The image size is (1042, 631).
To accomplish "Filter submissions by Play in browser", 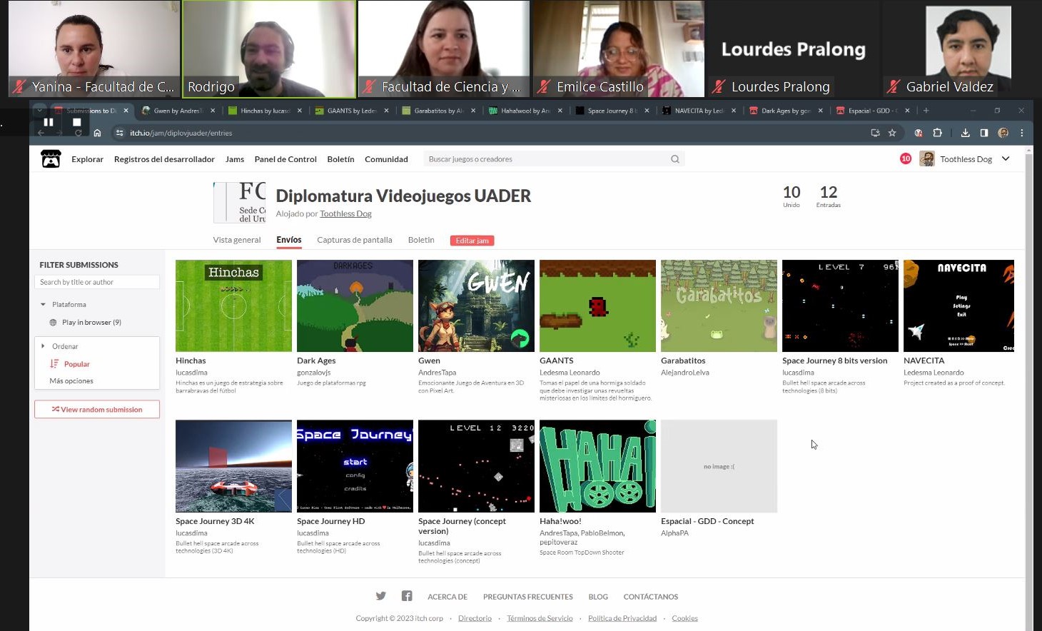I will [x=91, y=323].
